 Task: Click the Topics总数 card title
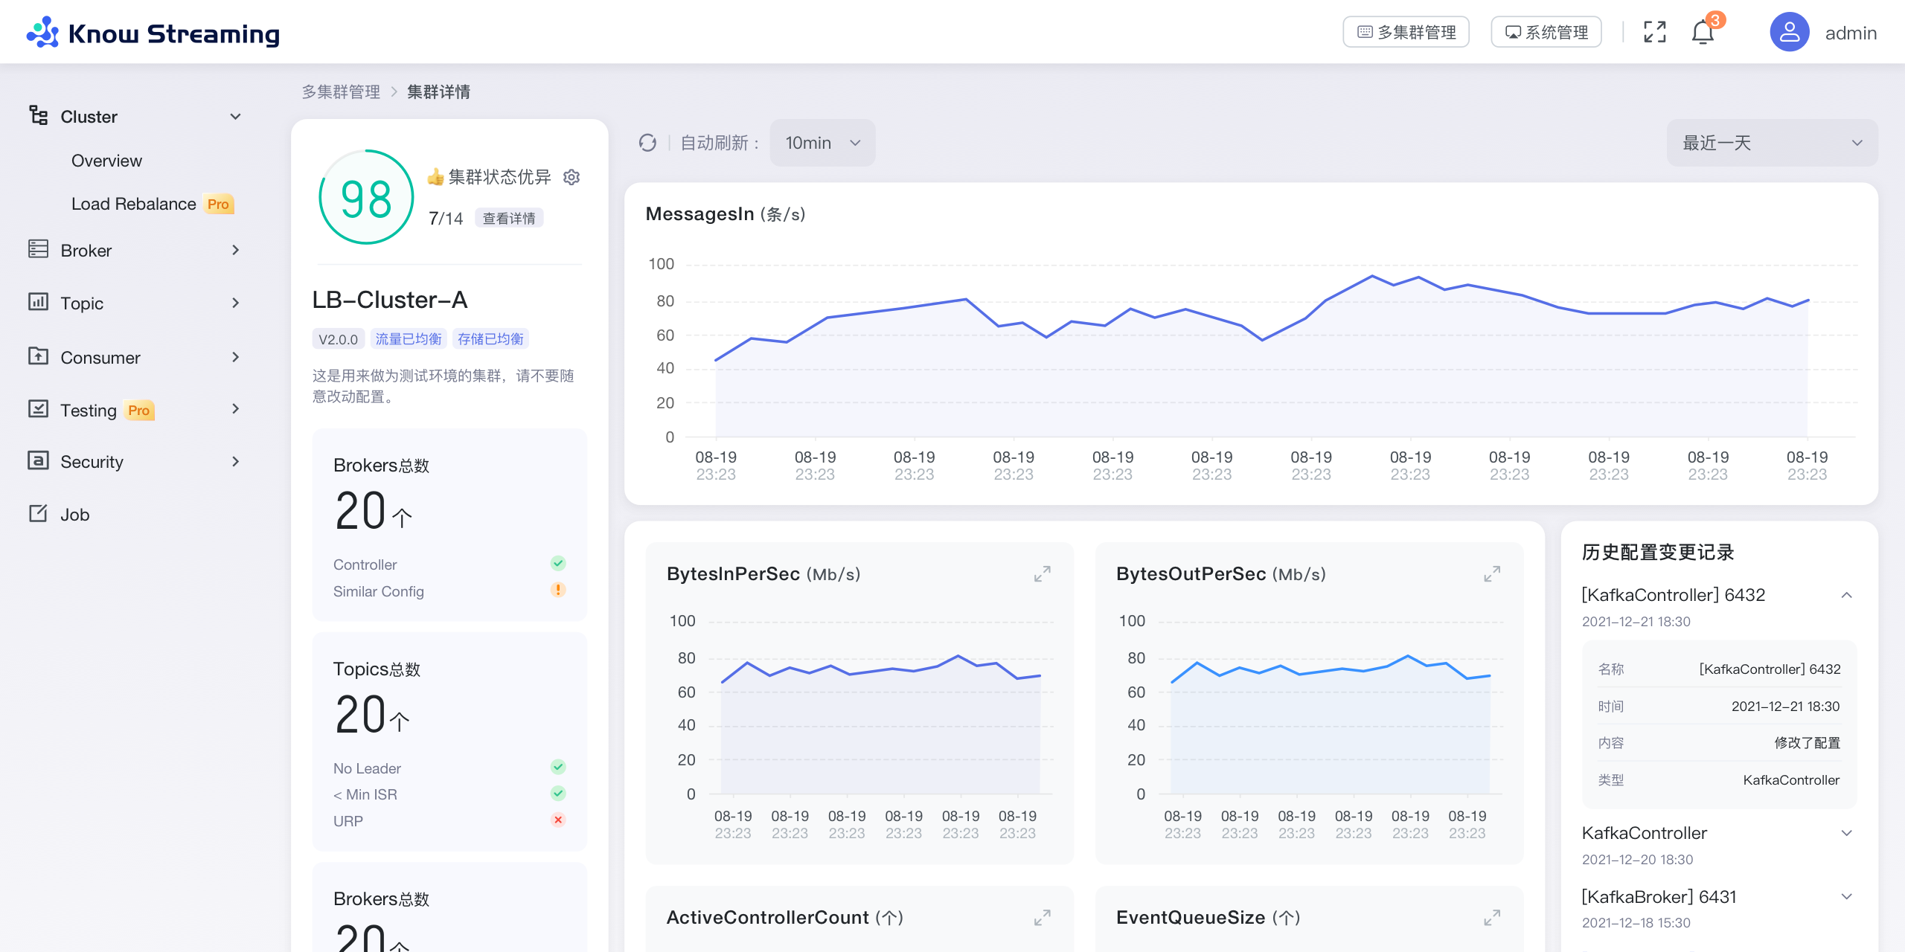click(x=377, y=669)
